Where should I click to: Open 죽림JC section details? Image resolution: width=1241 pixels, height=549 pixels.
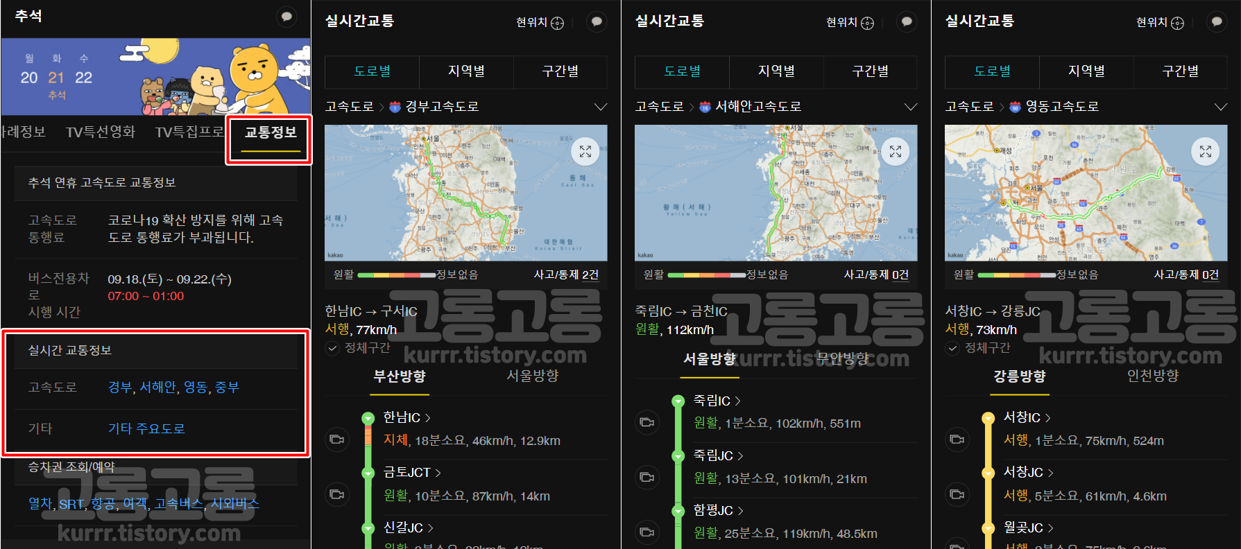(719, 455)
